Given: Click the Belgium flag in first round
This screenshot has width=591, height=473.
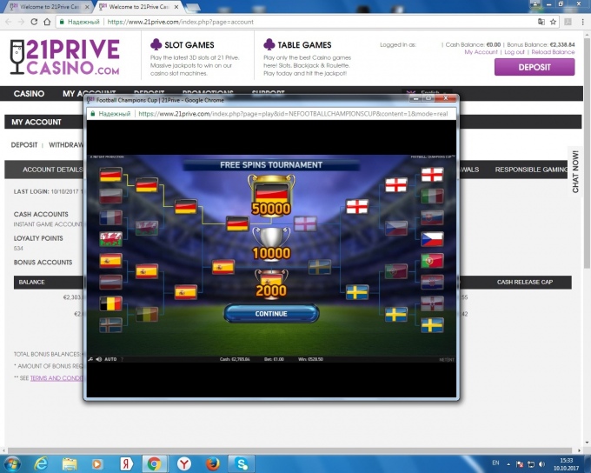Looking at the screenshot, I should [110, 303].
